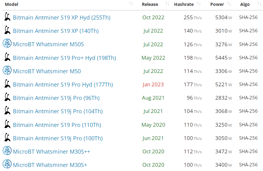The height and width of the screenshot is (171, 263).
Task: Open MicroBT Whatsminer M30S++ link
Action: 52,151
